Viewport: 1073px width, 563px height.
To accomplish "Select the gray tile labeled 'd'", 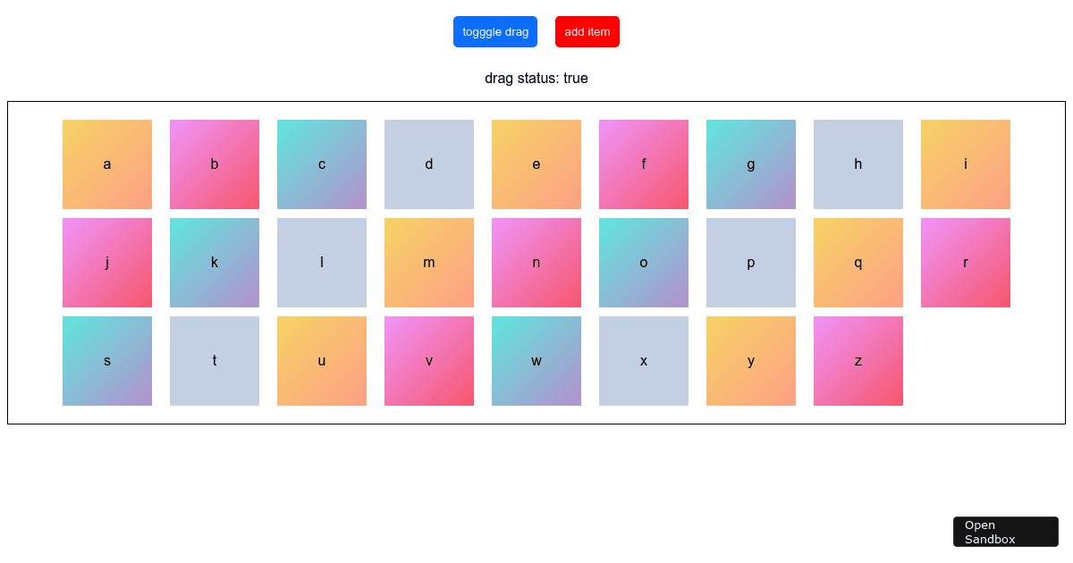I will 429,164.
